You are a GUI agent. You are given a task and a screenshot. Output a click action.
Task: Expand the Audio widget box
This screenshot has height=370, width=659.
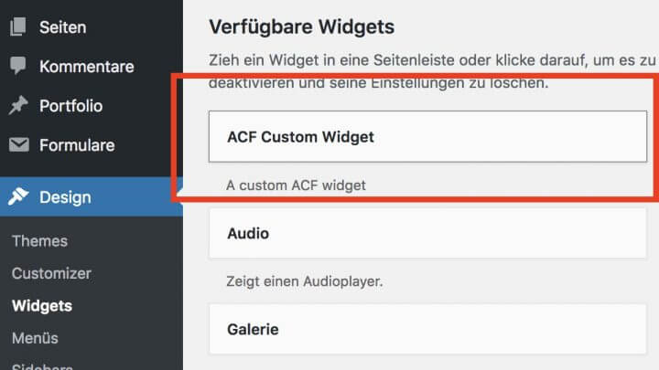pyautogui.click(x=427, y=233)
